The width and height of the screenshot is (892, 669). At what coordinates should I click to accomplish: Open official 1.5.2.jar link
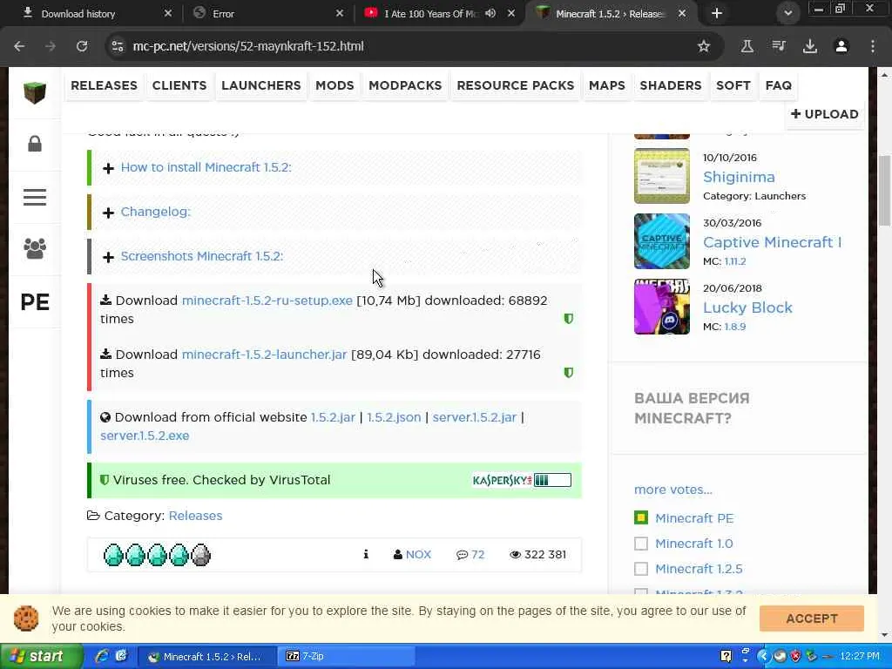[333, 417]
